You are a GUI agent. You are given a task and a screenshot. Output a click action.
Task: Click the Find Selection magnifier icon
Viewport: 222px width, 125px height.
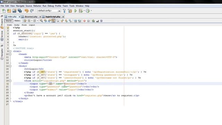(x=41, y=21)
